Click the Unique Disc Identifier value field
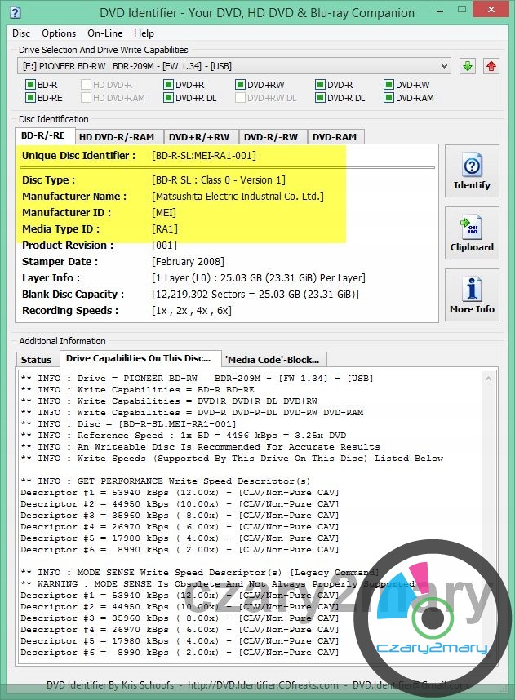This screenshot has height=700, width=515. click(204, 156)
